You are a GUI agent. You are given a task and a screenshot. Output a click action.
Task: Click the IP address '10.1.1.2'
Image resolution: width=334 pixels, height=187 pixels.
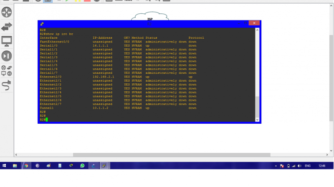pos(100,108)
